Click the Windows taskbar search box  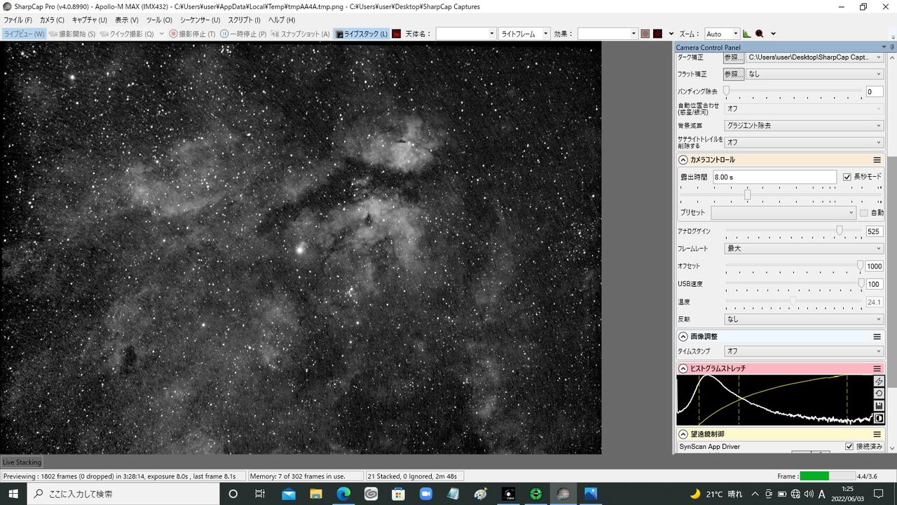click(123, 494)
